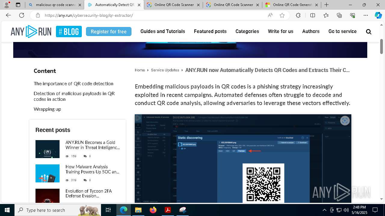Close the 'malicious qr code' tab

tap(80, 5)
